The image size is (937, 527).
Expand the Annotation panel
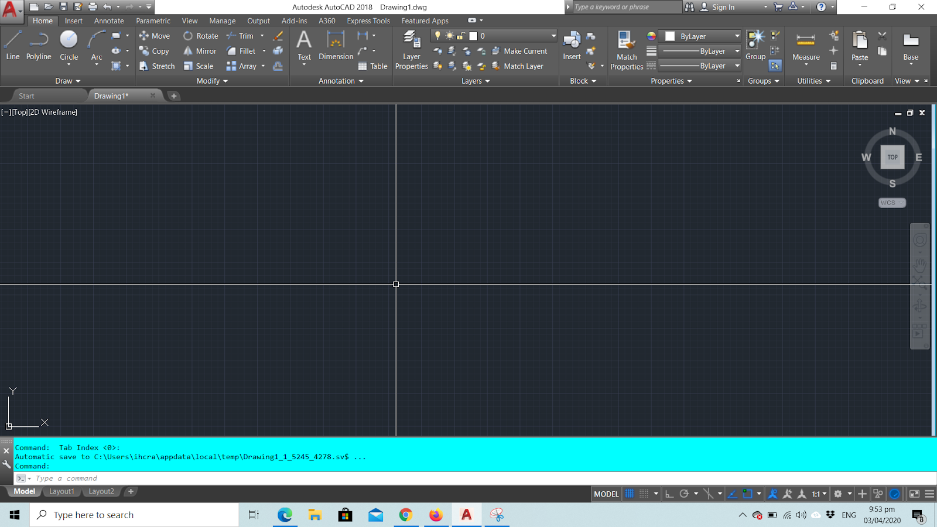341,81
